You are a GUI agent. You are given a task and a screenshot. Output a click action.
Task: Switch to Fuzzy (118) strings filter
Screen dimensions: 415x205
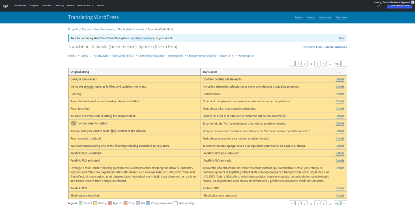click(x=226, y=56)
